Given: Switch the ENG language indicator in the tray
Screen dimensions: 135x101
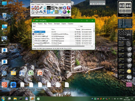Looking at the screenshot, I should pos(121,99).
